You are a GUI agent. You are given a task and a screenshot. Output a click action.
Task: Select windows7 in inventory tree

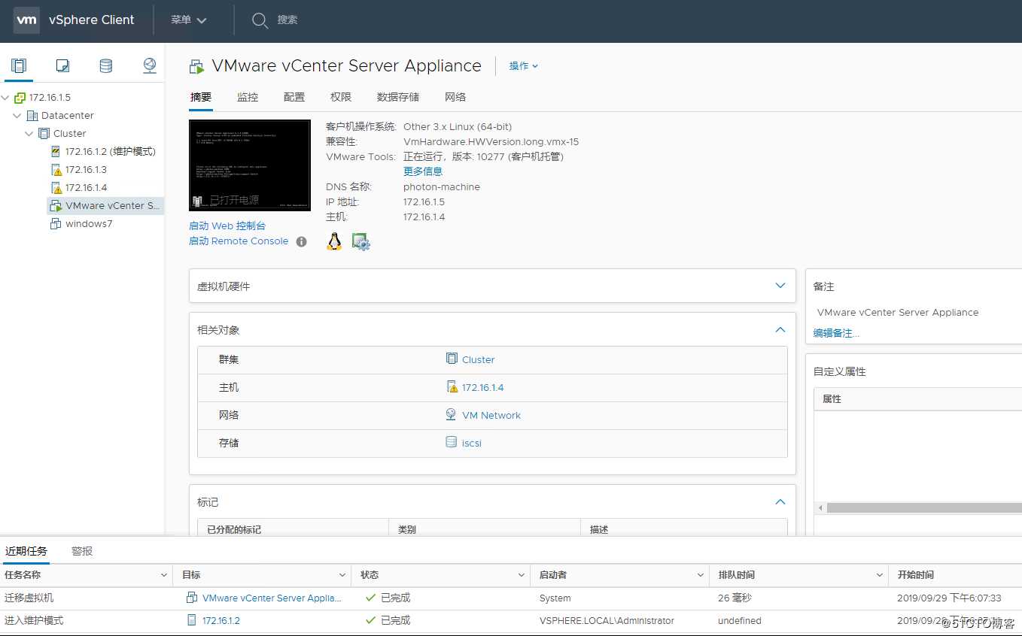[x=89, y=224]
